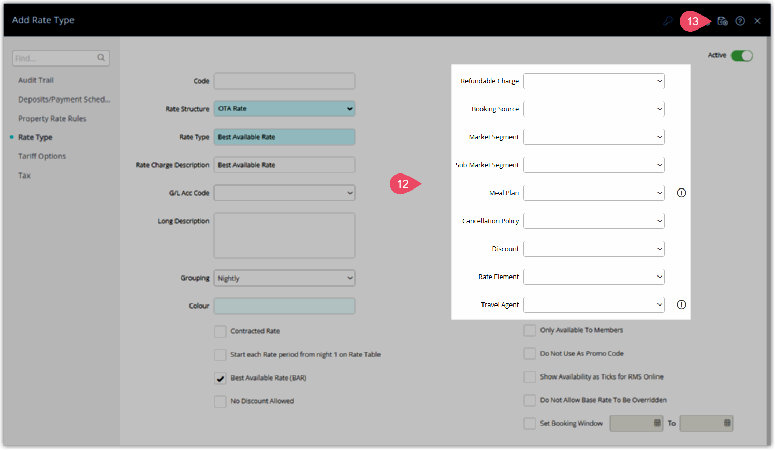Uncheck Best Available Rate (BAR)
The image size is (775, 450).
pos(220,378)
